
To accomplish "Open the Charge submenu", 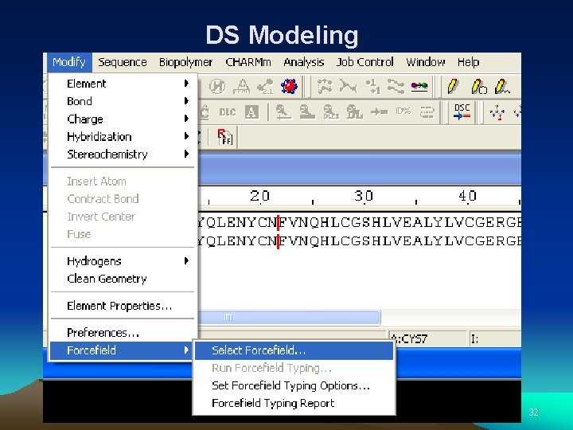I will [123, 119].
